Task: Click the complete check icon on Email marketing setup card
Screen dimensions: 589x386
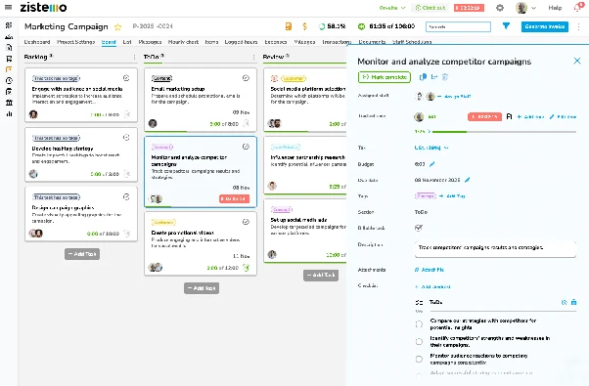Action: point(246,78)
